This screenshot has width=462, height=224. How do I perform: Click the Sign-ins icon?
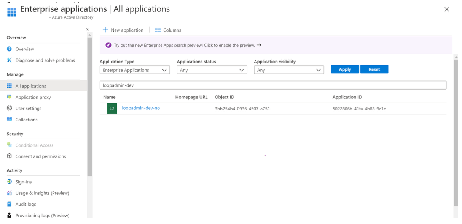[x=10, y=182]
